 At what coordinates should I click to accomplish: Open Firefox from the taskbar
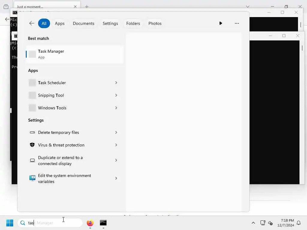90,223
